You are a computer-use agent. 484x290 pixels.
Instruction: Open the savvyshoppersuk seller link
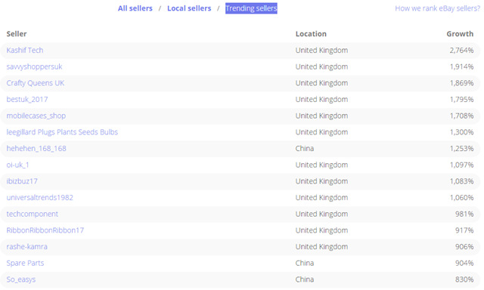tap(34, 66)
